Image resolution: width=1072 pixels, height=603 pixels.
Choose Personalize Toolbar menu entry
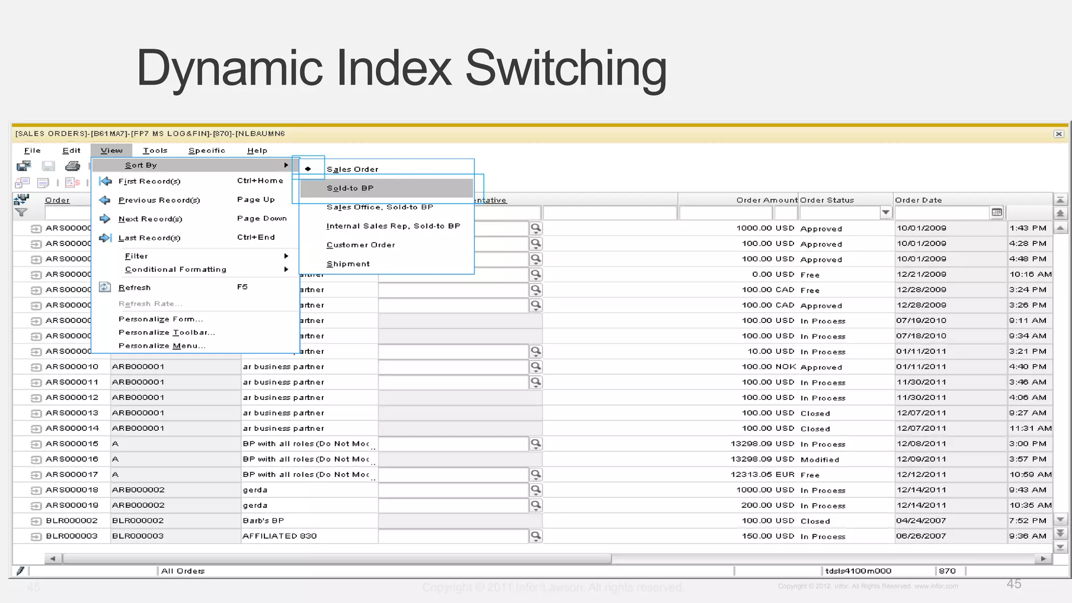[166, 332]
